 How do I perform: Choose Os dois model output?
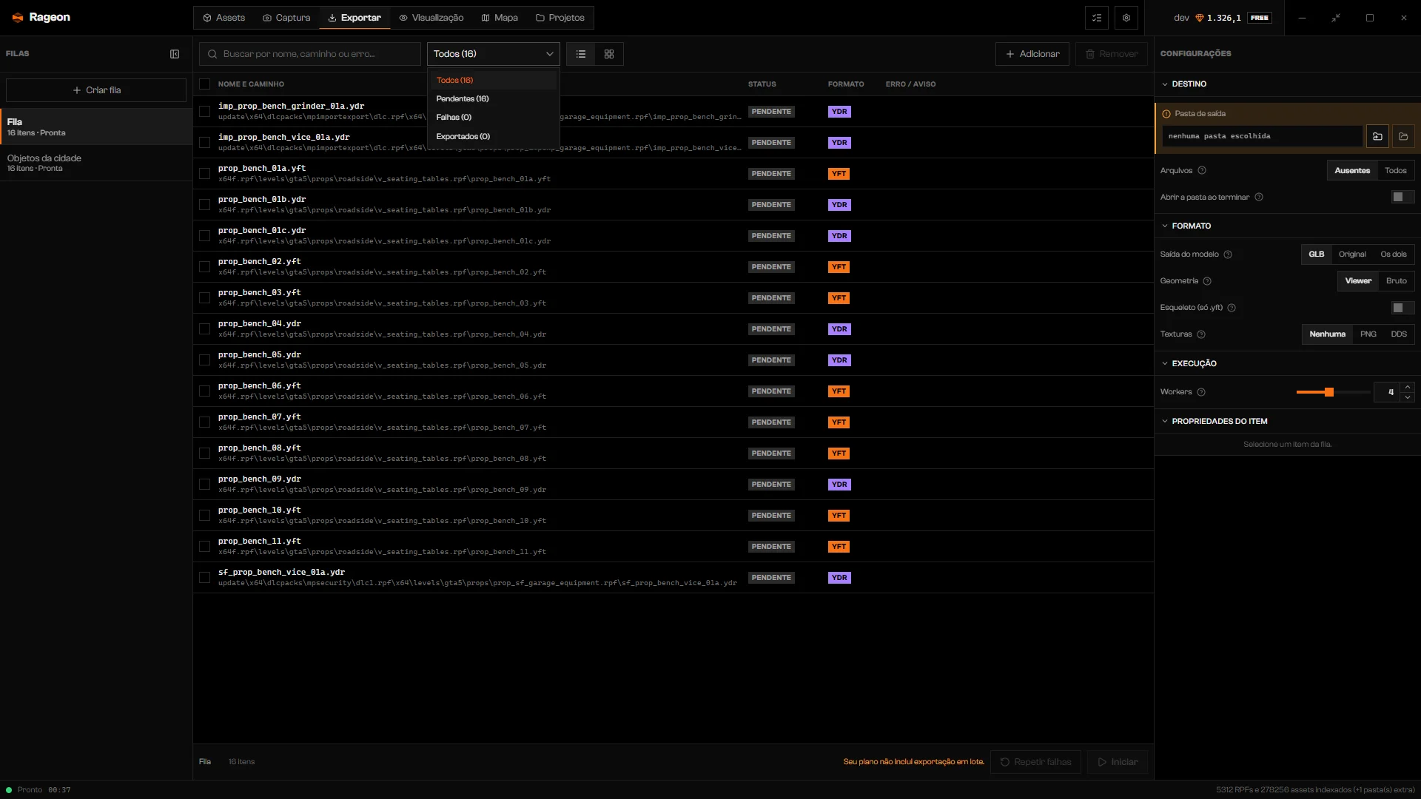1394,254
